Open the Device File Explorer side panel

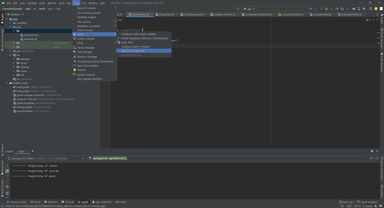point(382,169)
